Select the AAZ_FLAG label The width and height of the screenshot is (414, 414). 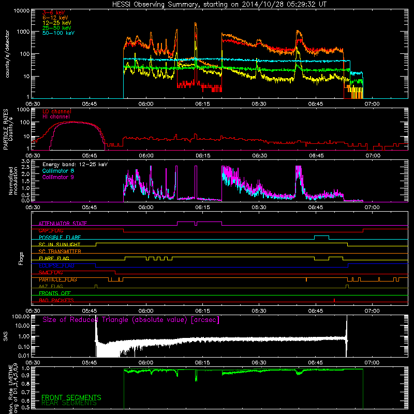click(51, 286)
